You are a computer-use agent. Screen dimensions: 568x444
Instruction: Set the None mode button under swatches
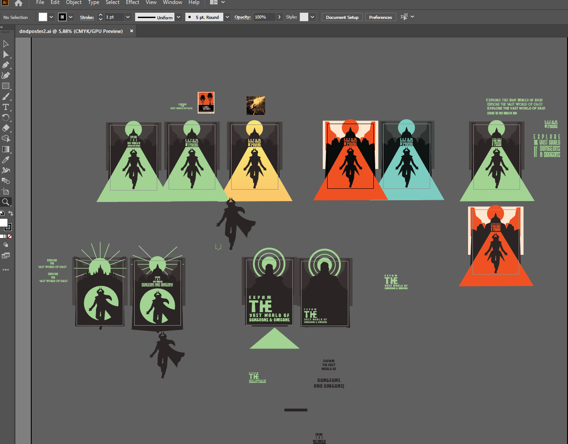click(10, 236)
